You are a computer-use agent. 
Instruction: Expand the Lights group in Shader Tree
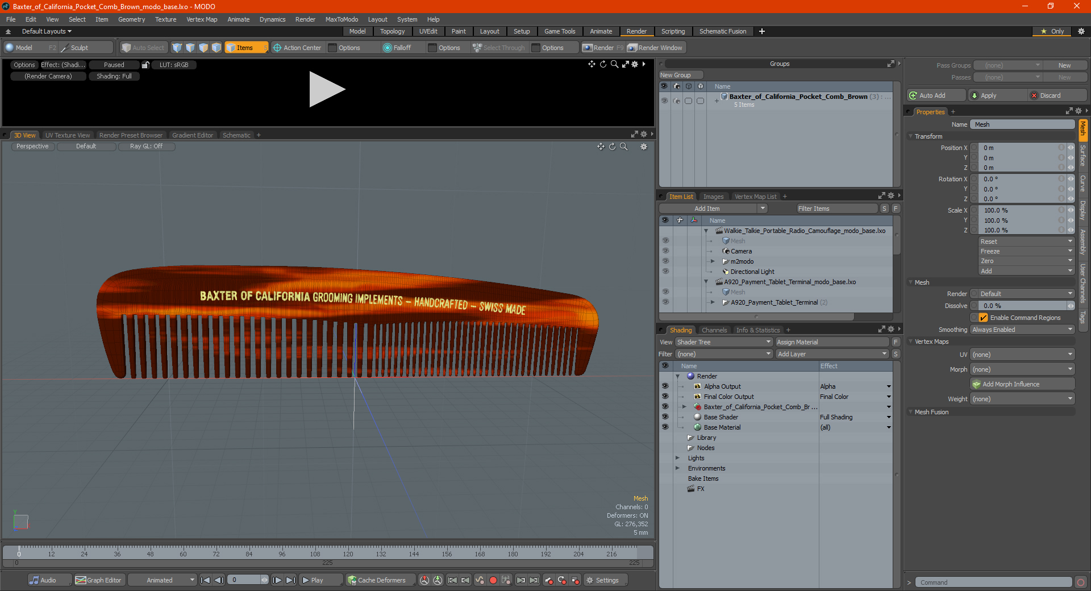(x=677, y=458)
